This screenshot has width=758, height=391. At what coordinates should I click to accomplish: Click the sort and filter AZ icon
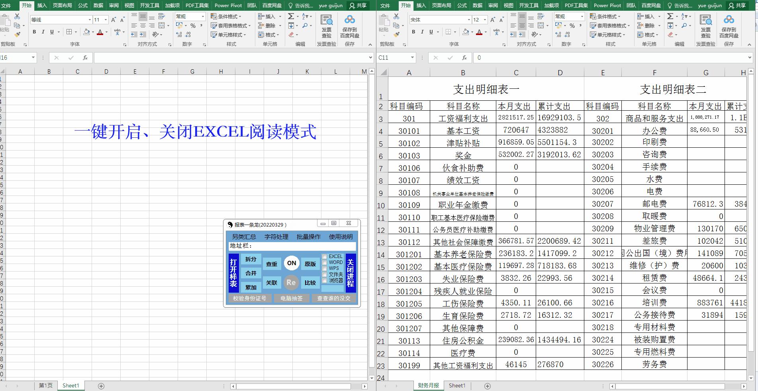click(305, 16)
